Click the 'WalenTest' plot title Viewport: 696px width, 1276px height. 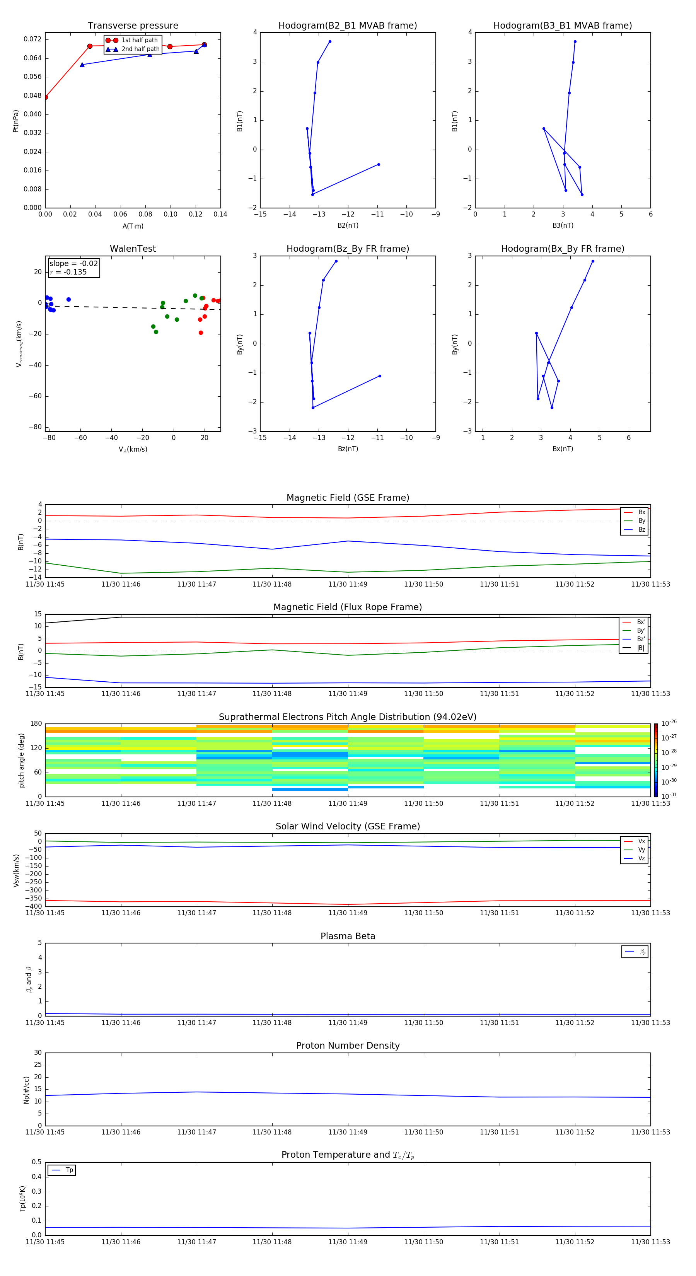133,249
